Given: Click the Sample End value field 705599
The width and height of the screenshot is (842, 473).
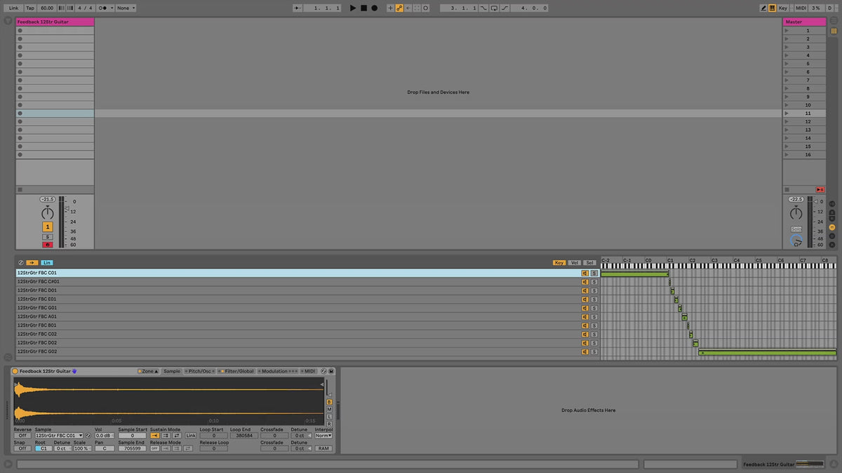Looking at the screenshot, I should [x=132, y=448].
